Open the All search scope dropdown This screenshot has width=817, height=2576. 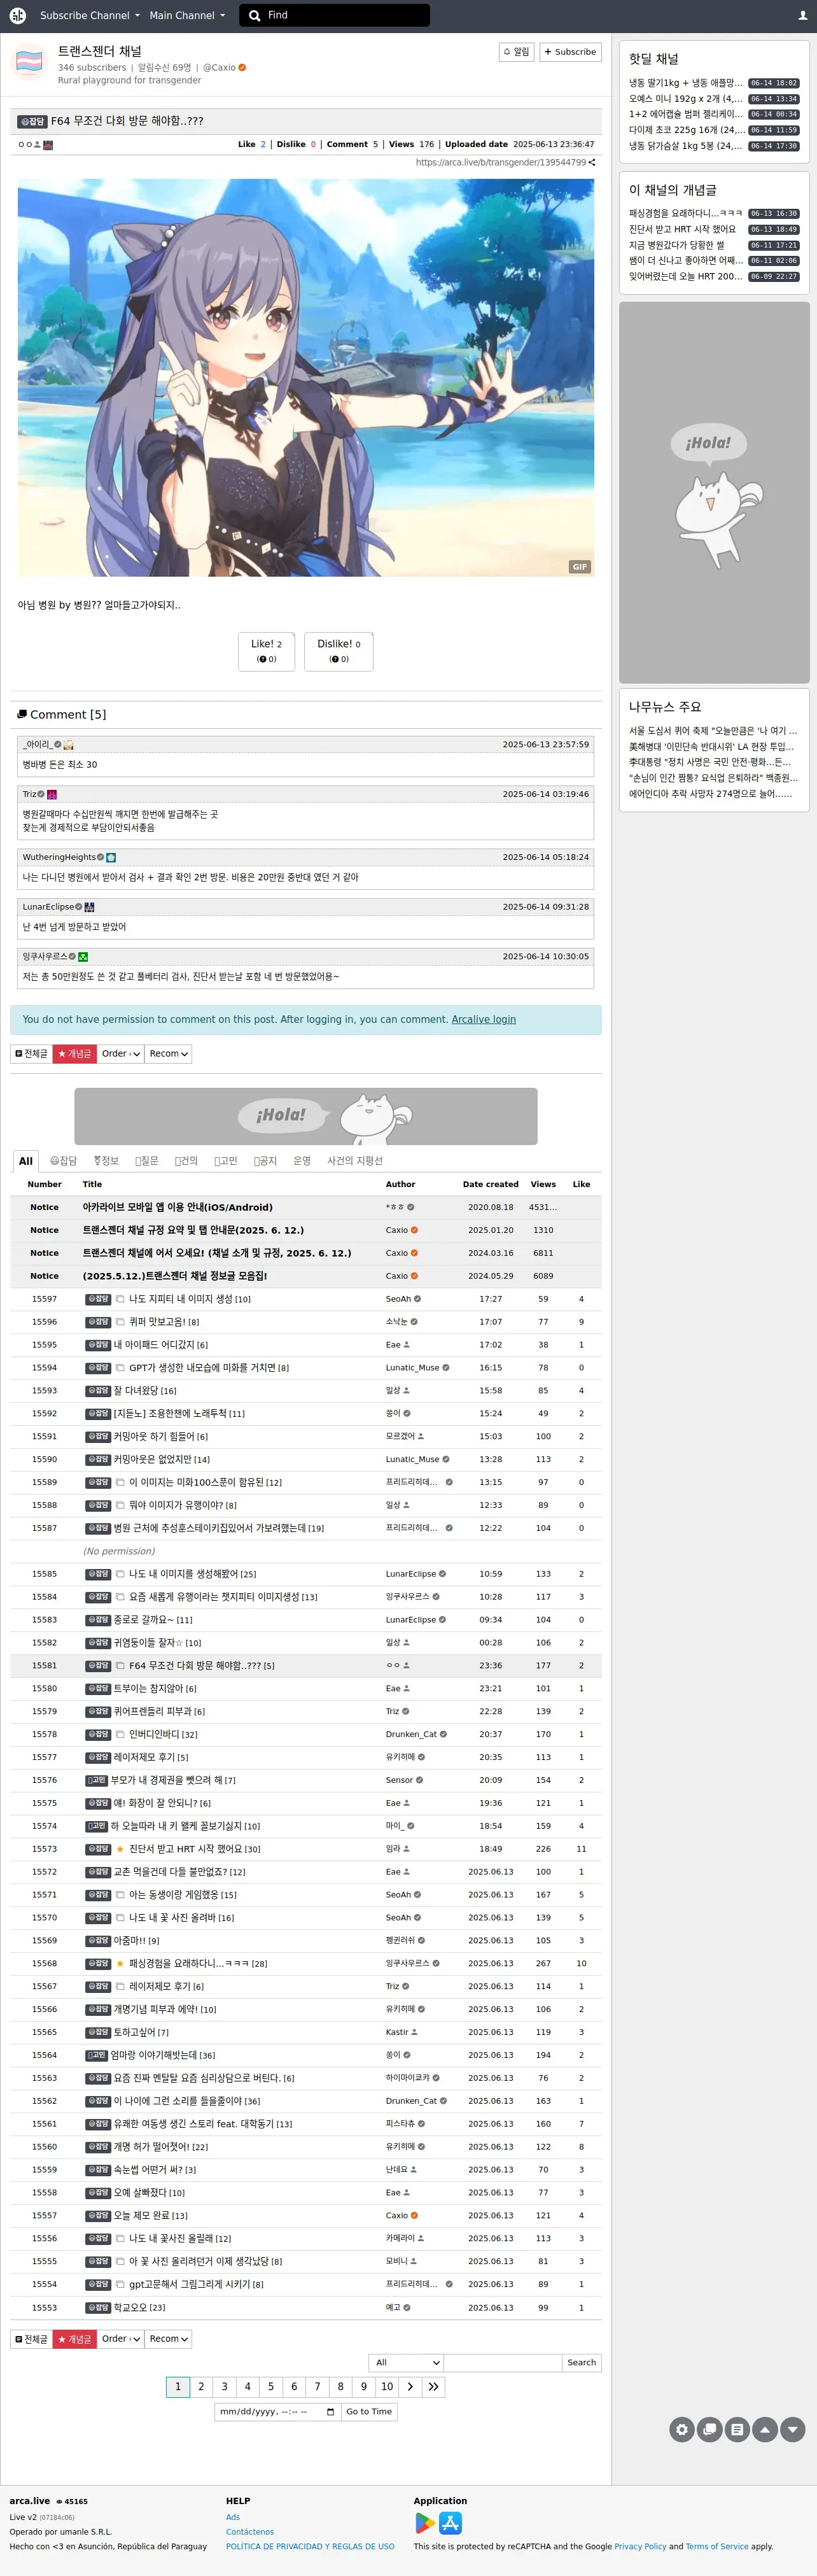406,2363
